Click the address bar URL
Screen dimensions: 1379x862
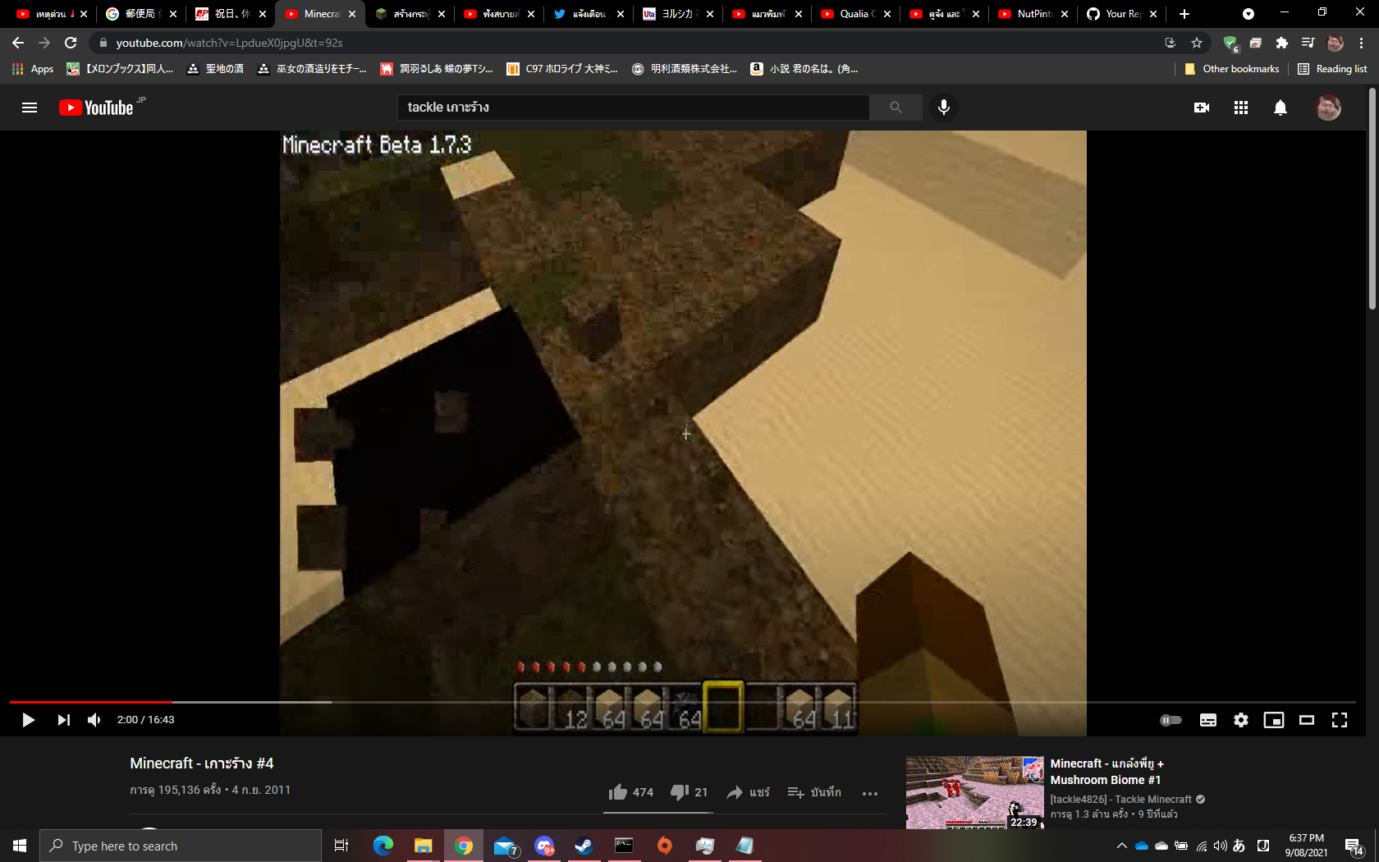click(x=229, y=43)
